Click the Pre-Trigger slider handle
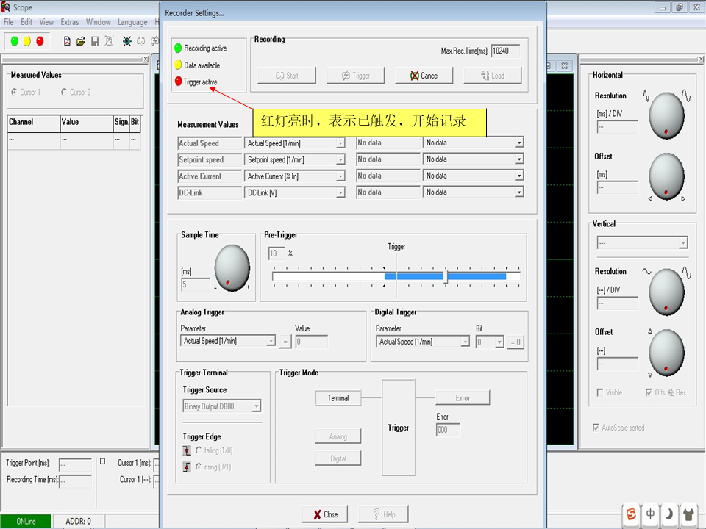Screen dimensions: 706x529 pyautogui.click(x=446, y=276)
